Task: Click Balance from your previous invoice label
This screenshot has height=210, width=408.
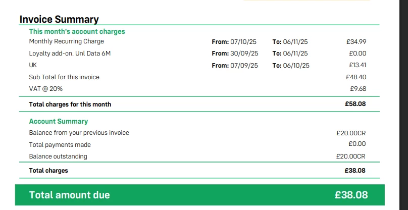Action: [79, 133]
